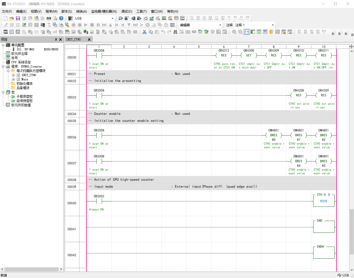Open a project with the folder icon

[x=12, y=18]
